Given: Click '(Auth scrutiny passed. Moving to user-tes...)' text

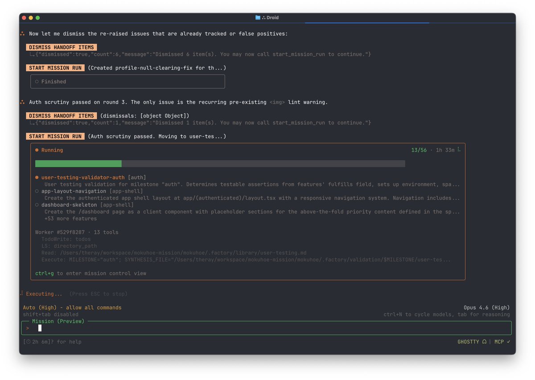Looking at the screenshot, I should (x=157, y=136).
